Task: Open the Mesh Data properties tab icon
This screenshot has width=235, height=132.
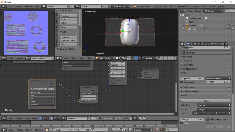Action: pos(212,44)
